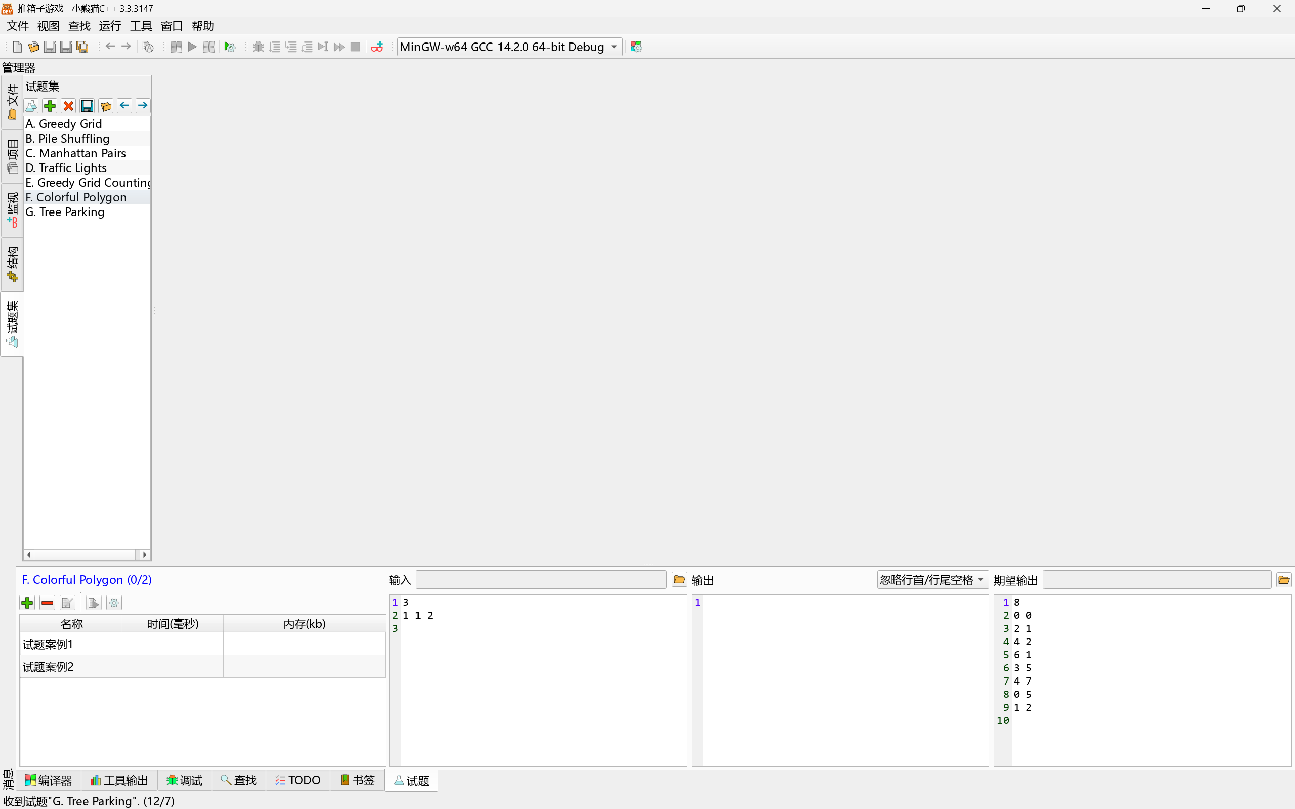Select 试题案例2 in the case table

[48, 667]
